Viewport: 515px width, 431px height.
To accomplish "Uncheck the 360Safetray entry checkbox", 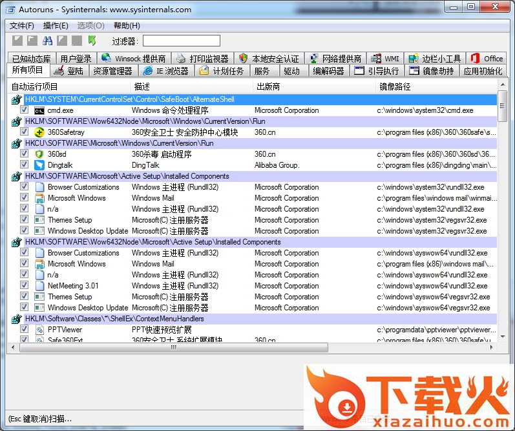I will [x=24, y=132].
